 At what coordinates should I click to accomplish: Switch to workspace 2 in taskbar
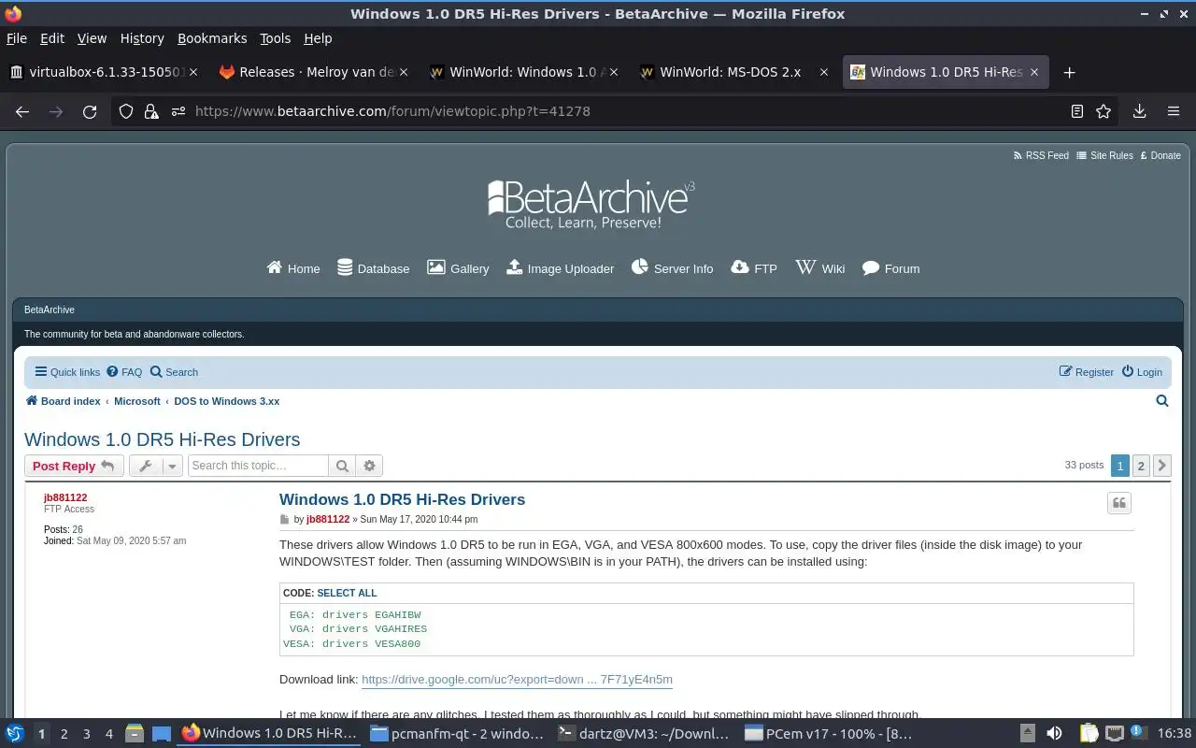click(x=64, y=734)
